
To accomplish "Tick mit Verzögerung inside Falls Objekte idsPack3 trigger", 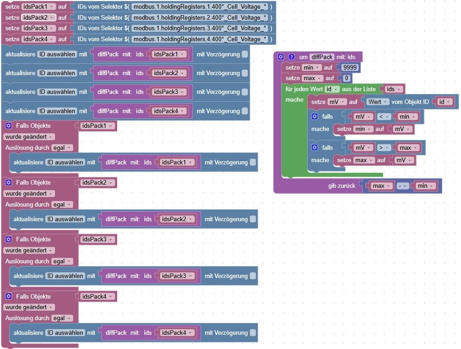I will [x=252, y=276].
